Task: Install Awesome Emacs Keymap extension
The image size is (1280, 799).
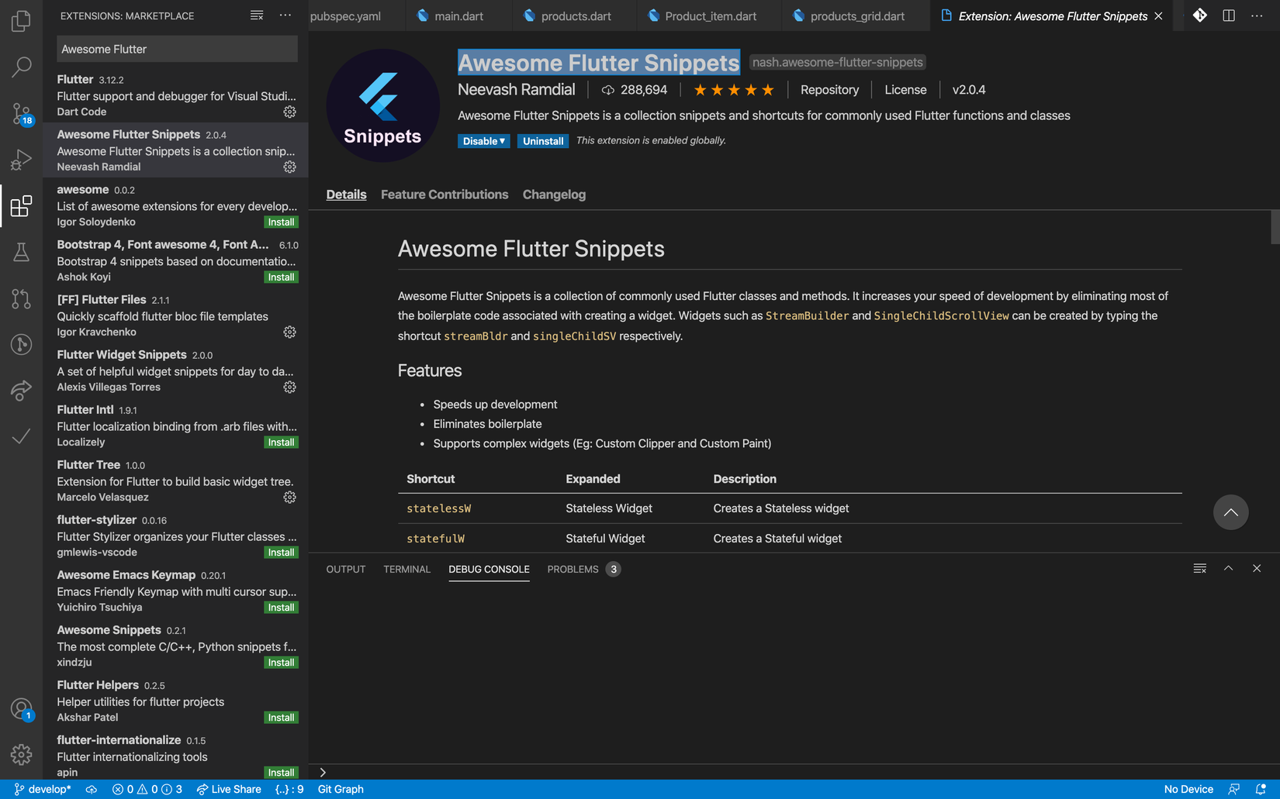Action: click(281, 607)
